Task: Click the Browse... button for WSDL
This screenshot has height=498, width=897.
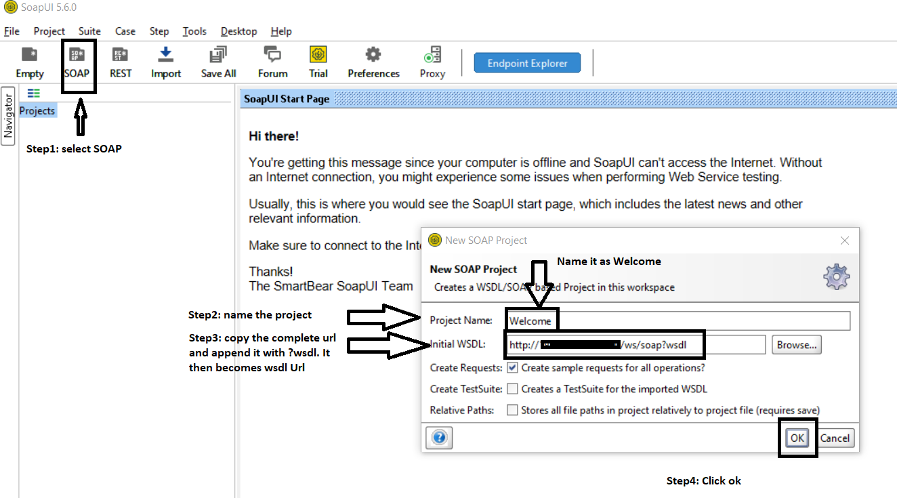Action: point(797,345)
